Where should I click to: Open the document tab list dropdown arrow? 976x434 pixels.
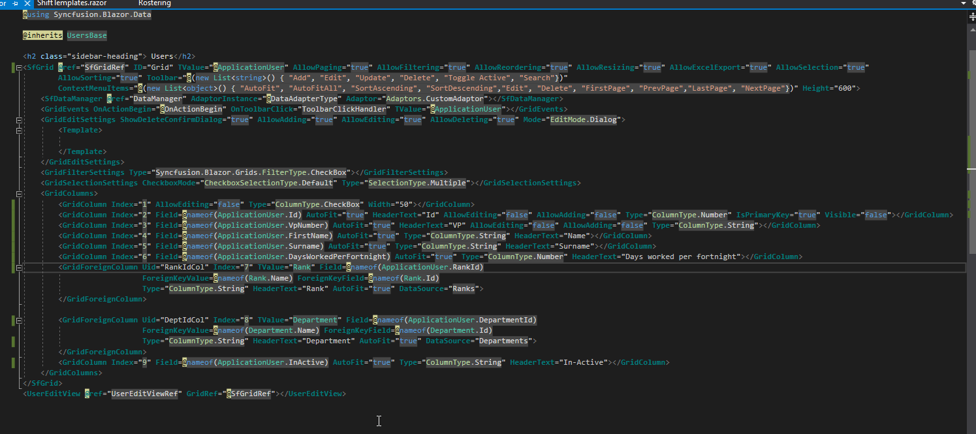tap(964, 3)
